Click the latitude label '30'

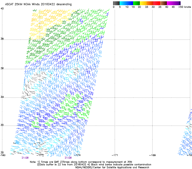[x=2, y=153]
